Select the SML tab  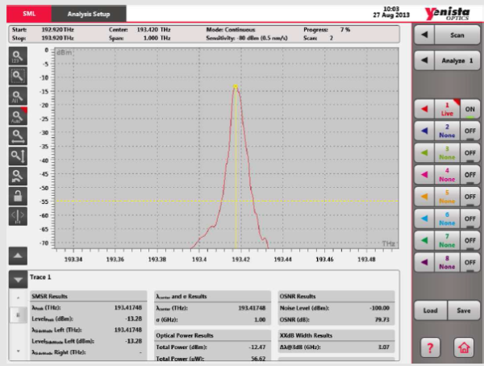point(27,14)
